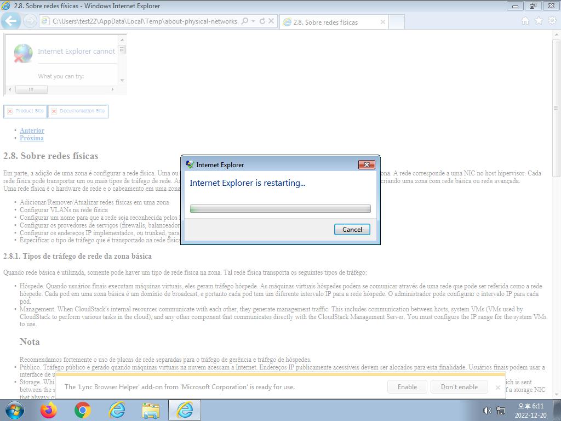Refresh the page with the reload icon
The height and width of the screenshot is (421, 561).
coord(262,21)
